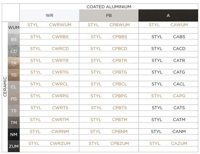This screenshot has width=200, height=154.
Task: Select the WR coated aluminium header
Action: (49, 15)
